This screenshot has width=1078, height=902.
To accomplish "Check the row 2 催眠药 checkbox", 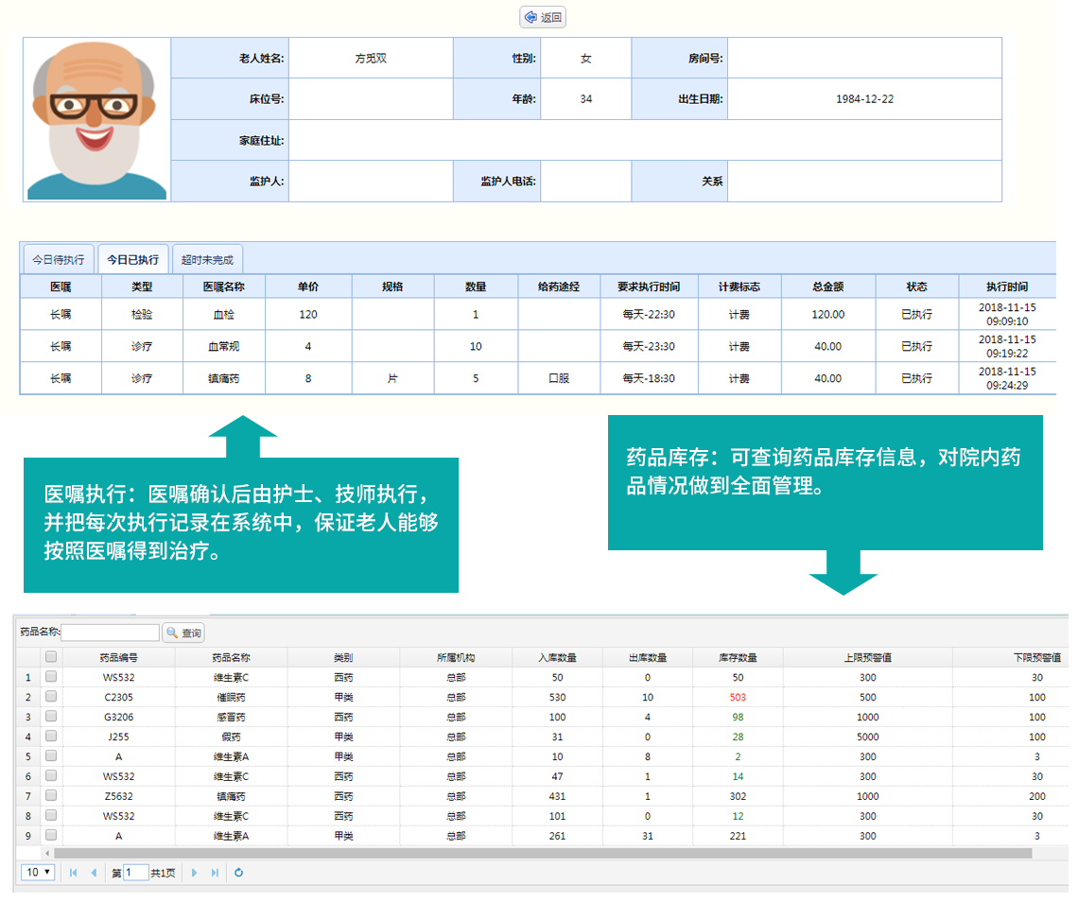I will point(51,697).
